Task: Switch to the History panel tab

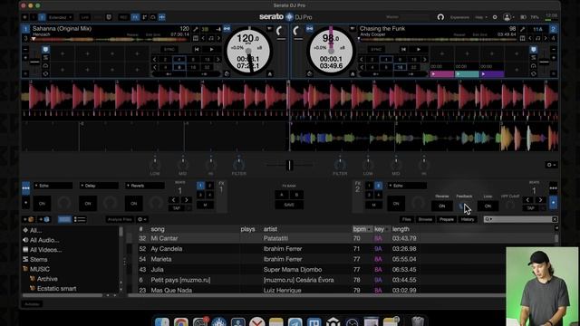Action: tap(468, 219)
